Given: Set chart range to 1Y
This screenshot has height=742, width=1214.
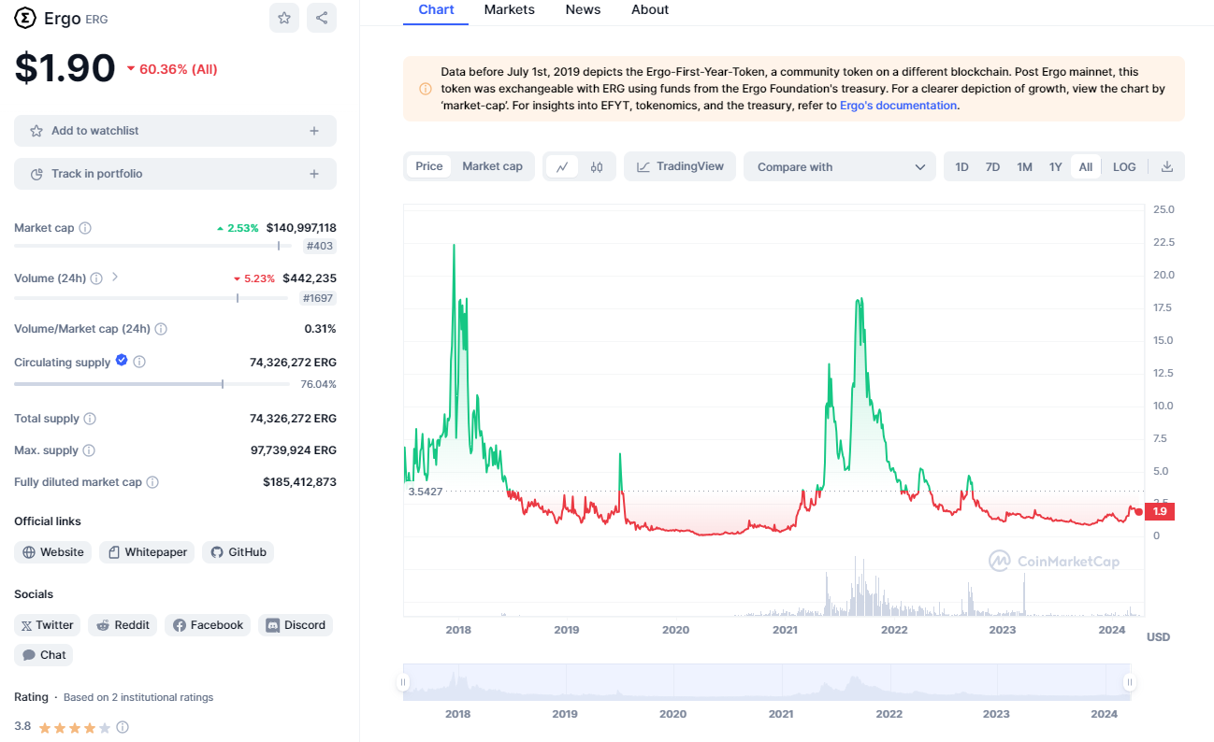Looking at the screenshot, I should (1055, 166).
